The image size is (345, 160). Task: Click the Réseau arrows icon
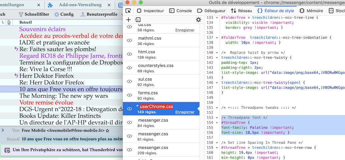pyautogui.click(x=234, y=11)
